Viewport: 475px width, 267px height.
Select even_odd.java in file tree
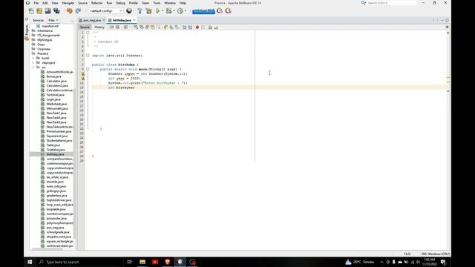[56, 186]
